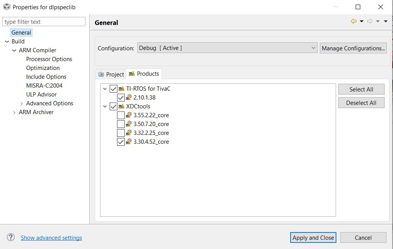Click the type filter text field
This screenshot has width=393, height=249.
point(44,22)
